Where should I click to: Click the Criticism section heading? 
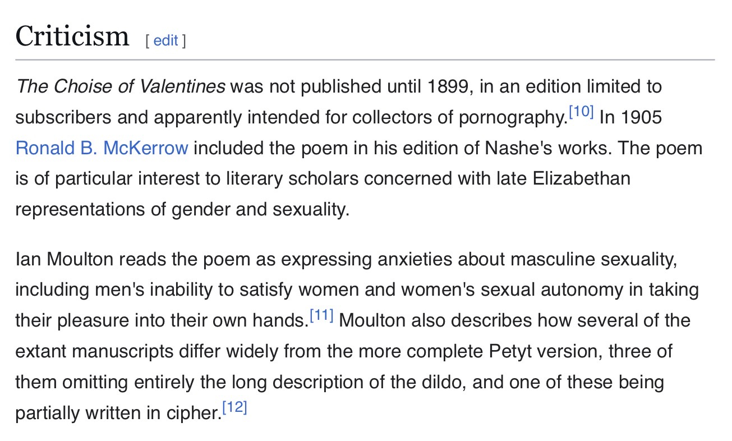pyautogui.click(x=72, y=36)
